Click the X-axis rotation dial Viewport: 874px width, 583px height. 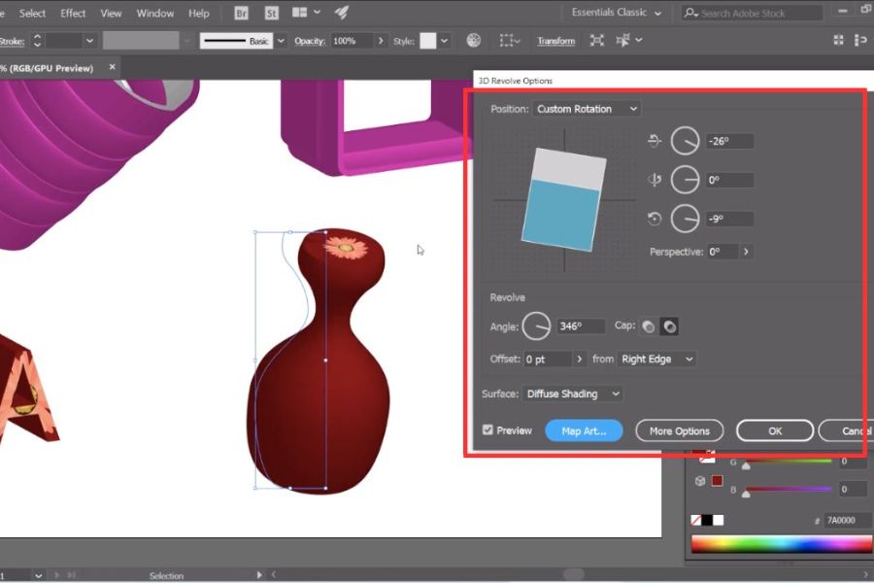[x=685, y=141]
